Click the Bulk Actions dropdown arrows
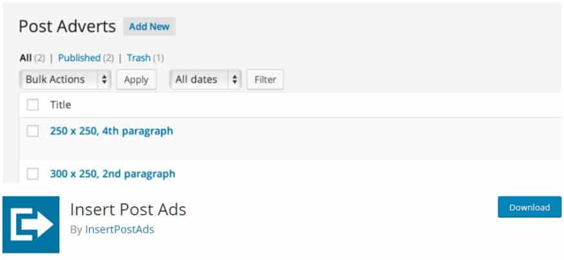564x260 pixels. coord(104,80)
